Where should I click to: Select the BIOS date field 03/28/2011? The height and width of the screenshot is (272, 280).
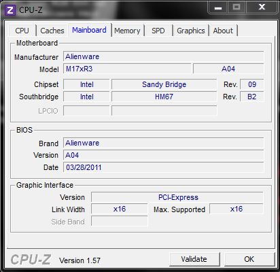(x=163, y=167)
